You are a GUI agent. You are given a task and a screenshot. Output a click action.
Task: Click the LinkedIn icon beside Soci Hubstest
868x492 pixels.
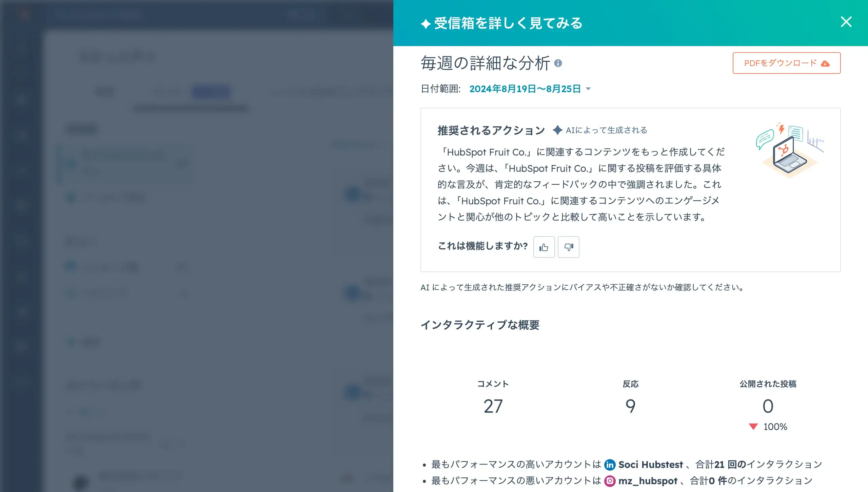pyautogui.click(x=610, y=465)
